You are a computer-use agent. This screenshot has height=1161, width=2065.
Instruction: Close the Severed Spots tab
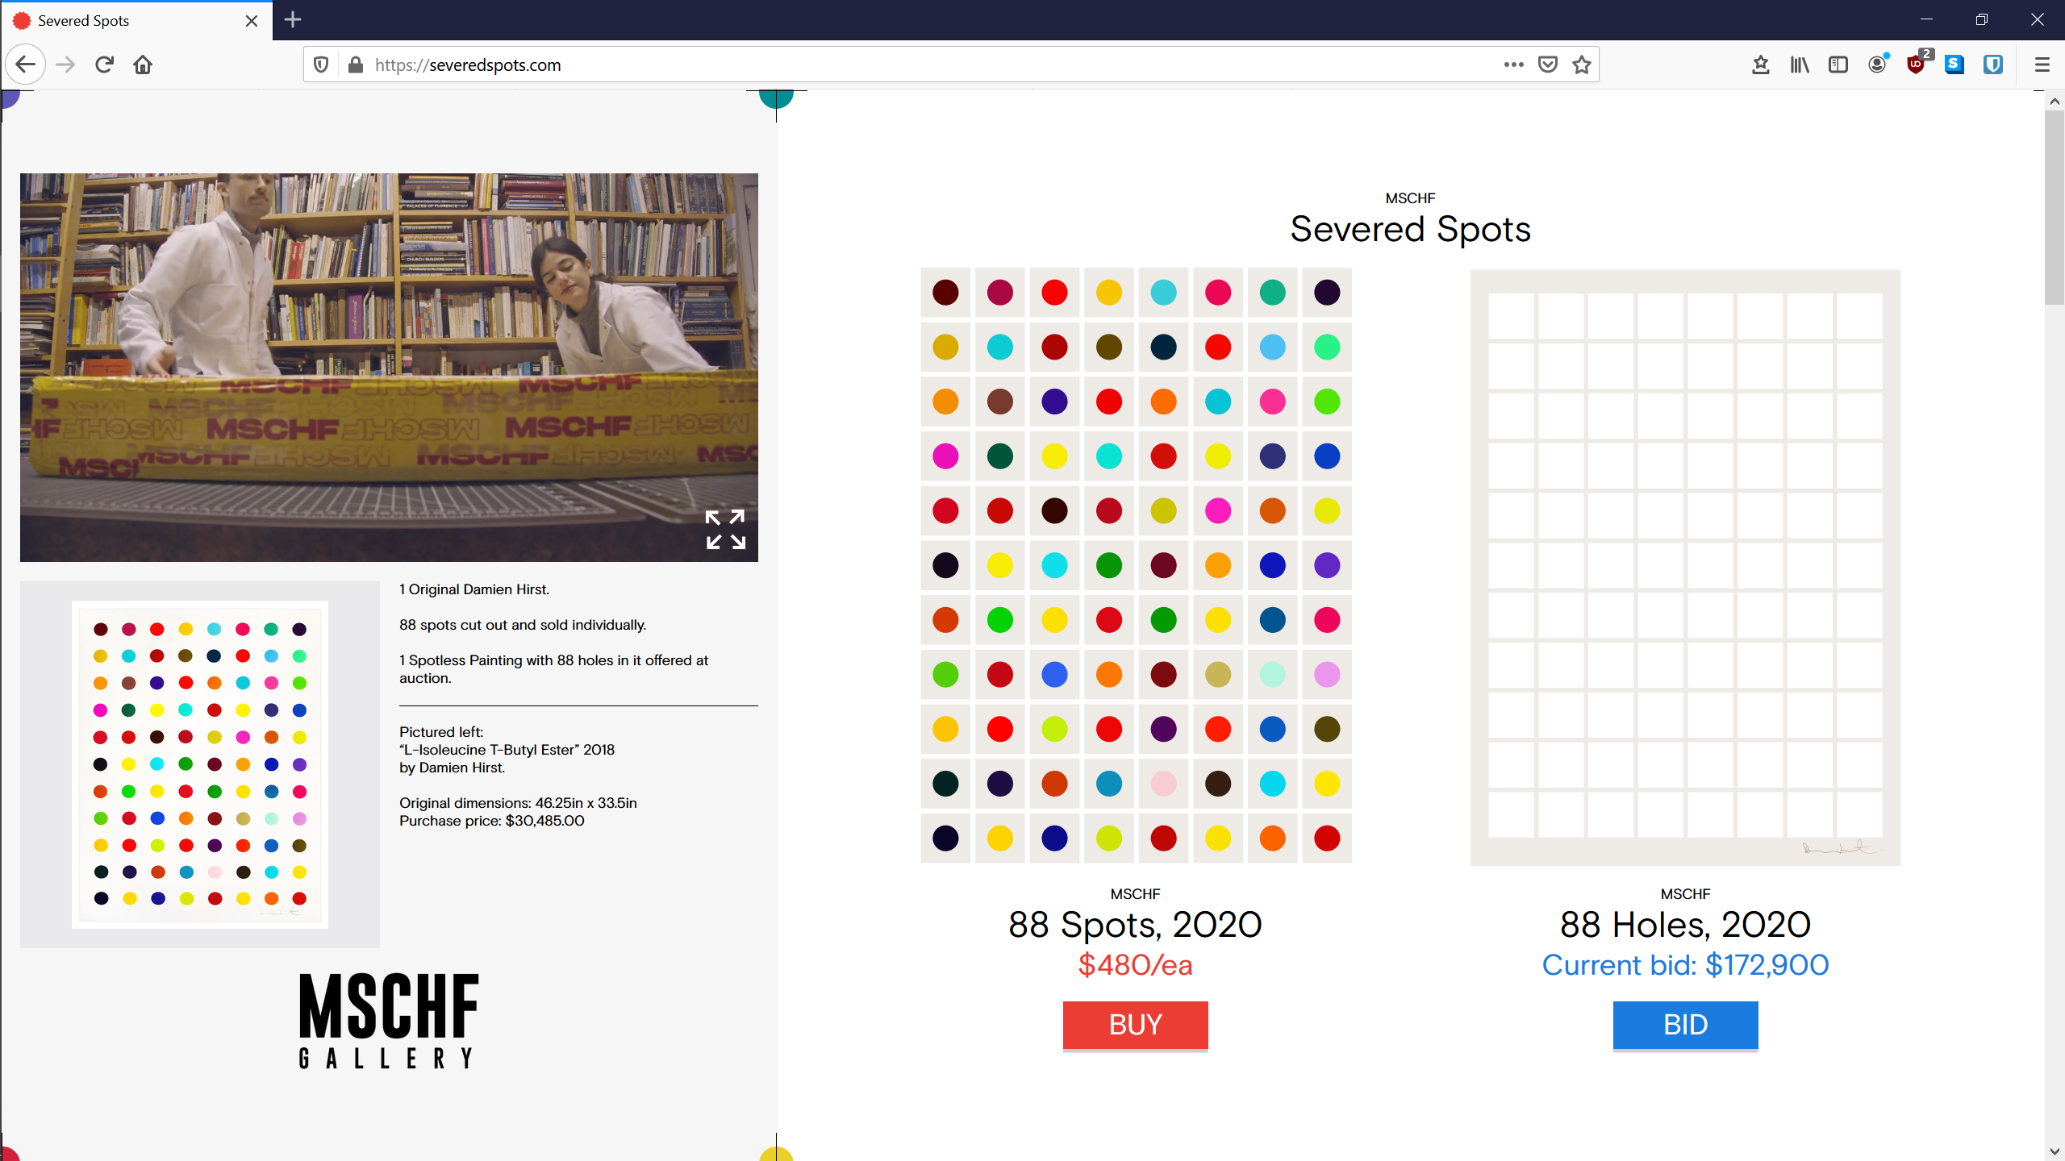click(252, 21)
